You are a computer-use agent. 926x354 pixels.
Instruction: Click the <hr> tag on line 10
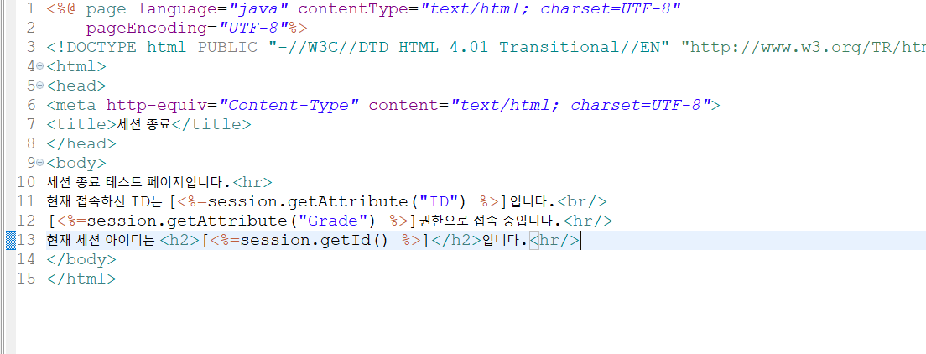tap(252, 183)
